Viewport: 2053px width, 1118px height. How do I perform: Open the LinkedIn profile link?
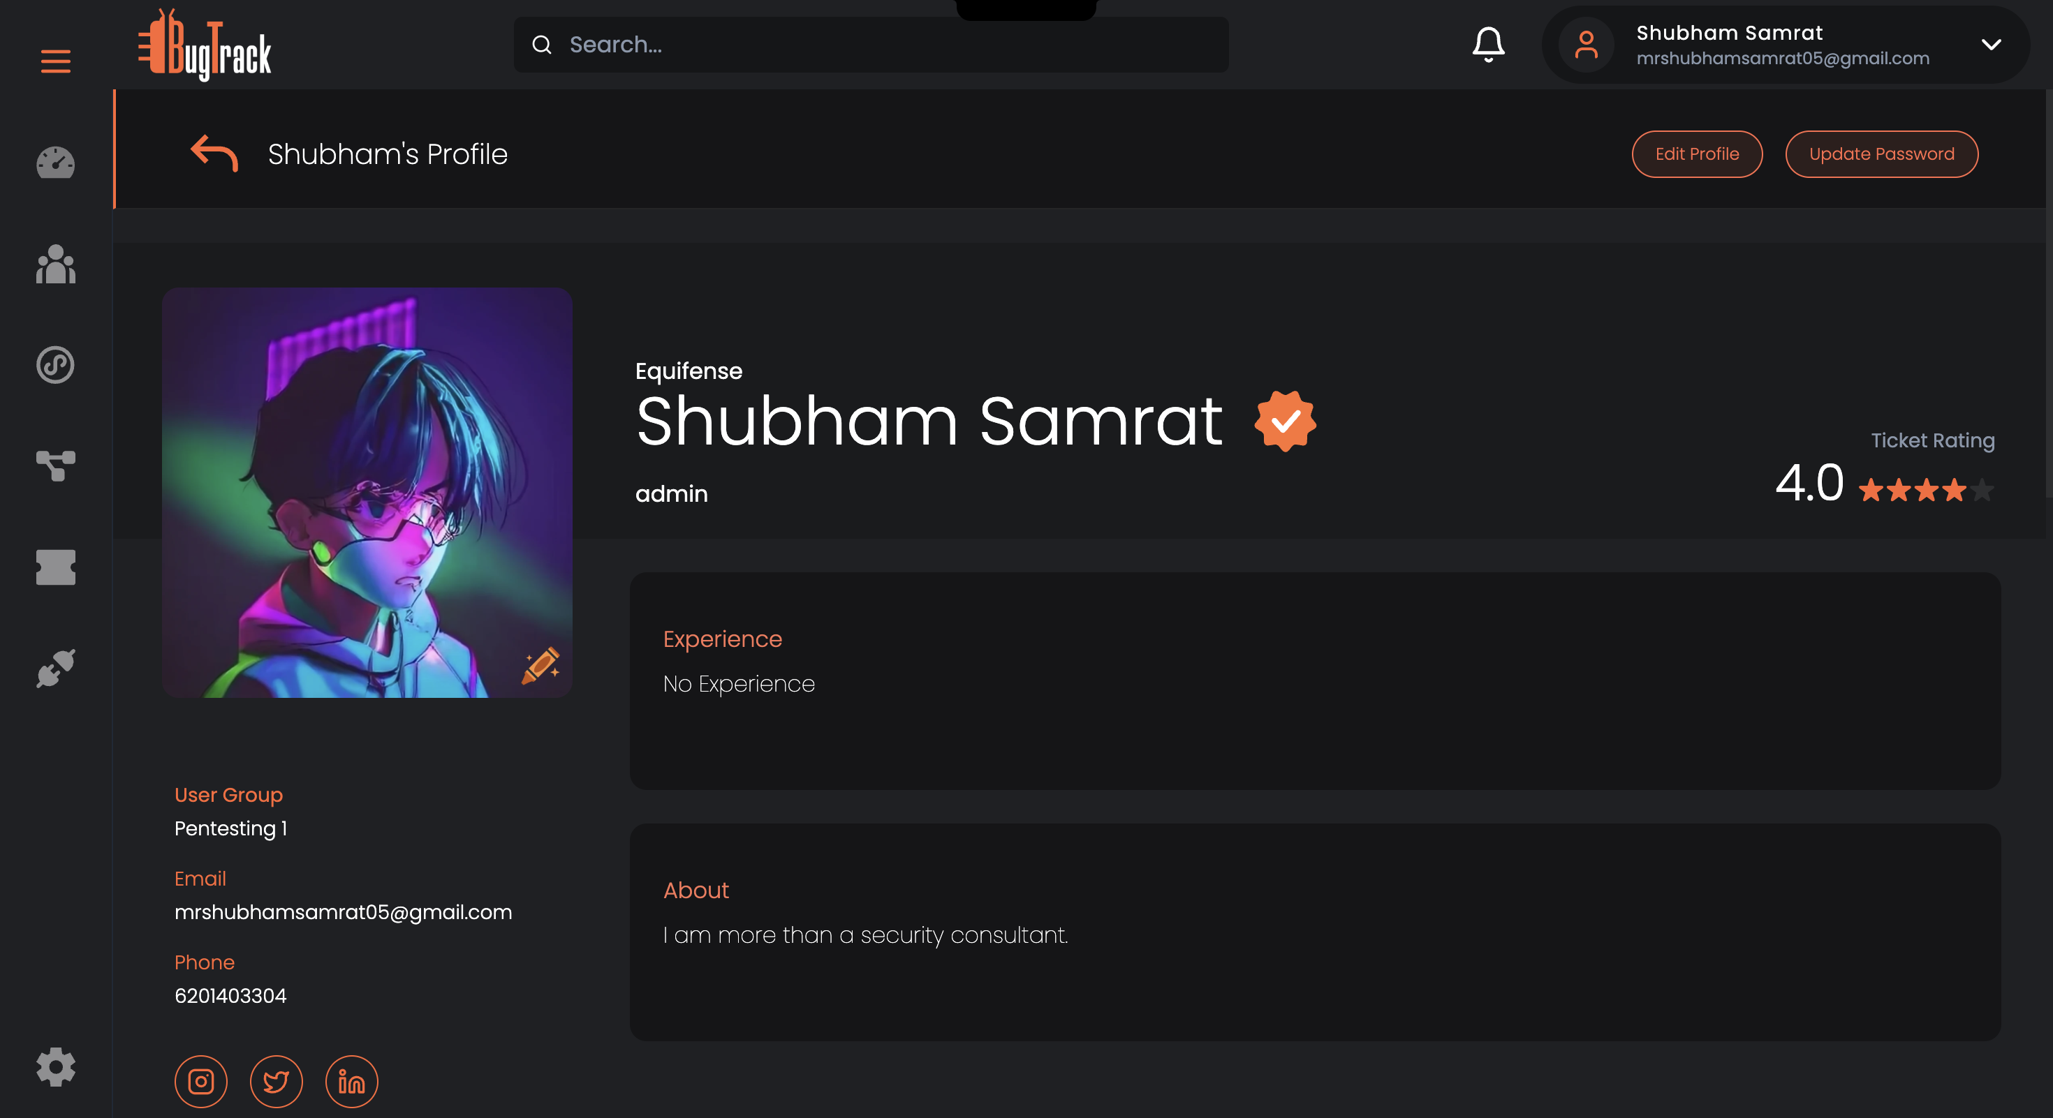[351, 1082]
